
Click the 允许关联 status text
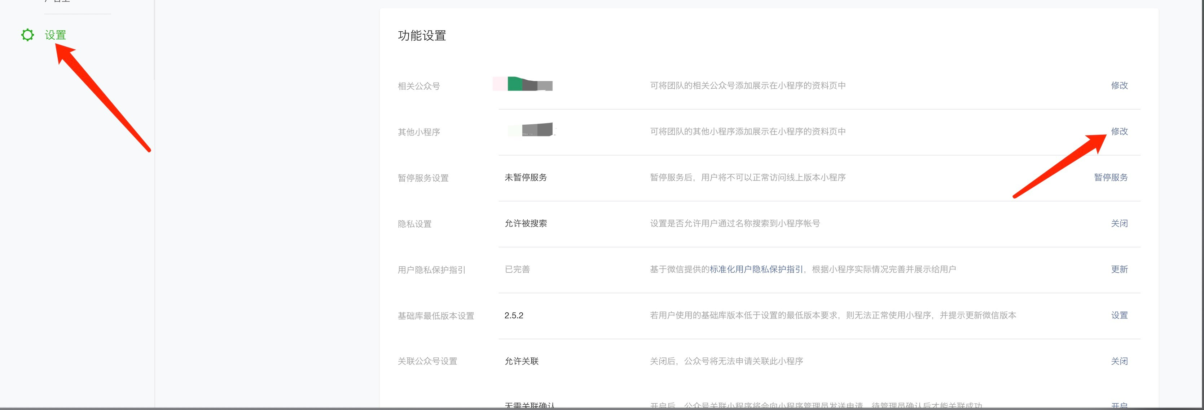[x=521, y=361]
